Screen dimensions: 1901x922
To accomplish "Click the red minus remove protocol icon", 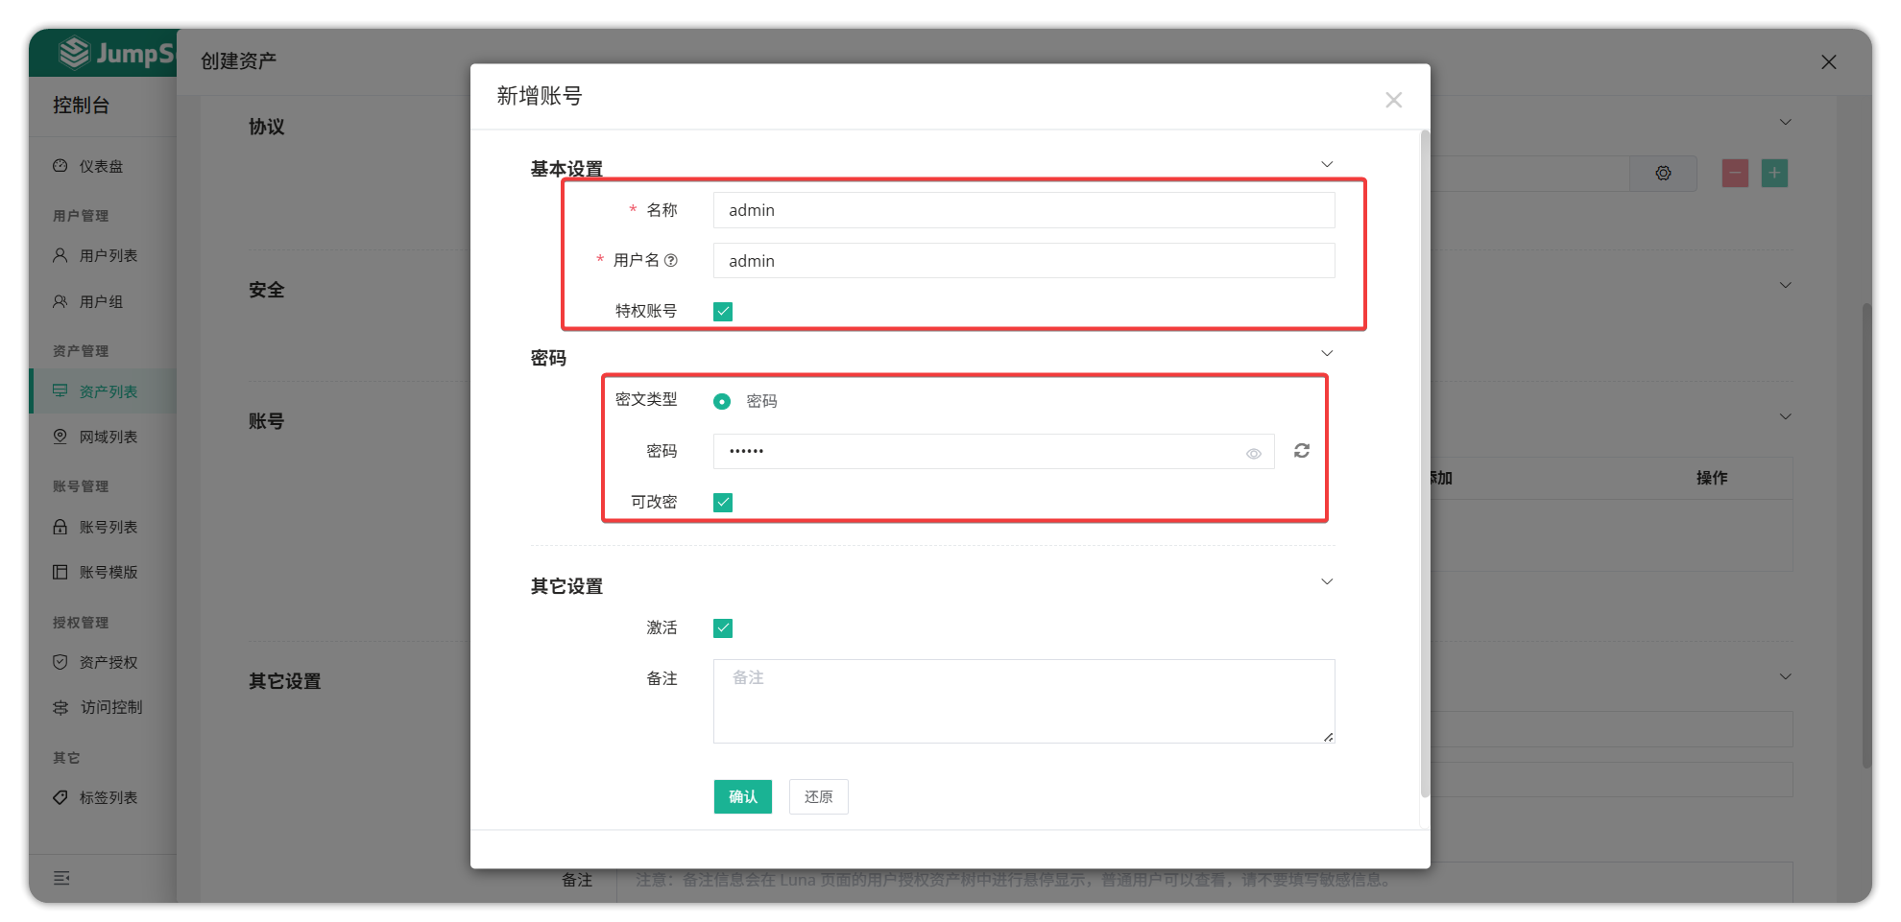I will [x=1735, y=174].
